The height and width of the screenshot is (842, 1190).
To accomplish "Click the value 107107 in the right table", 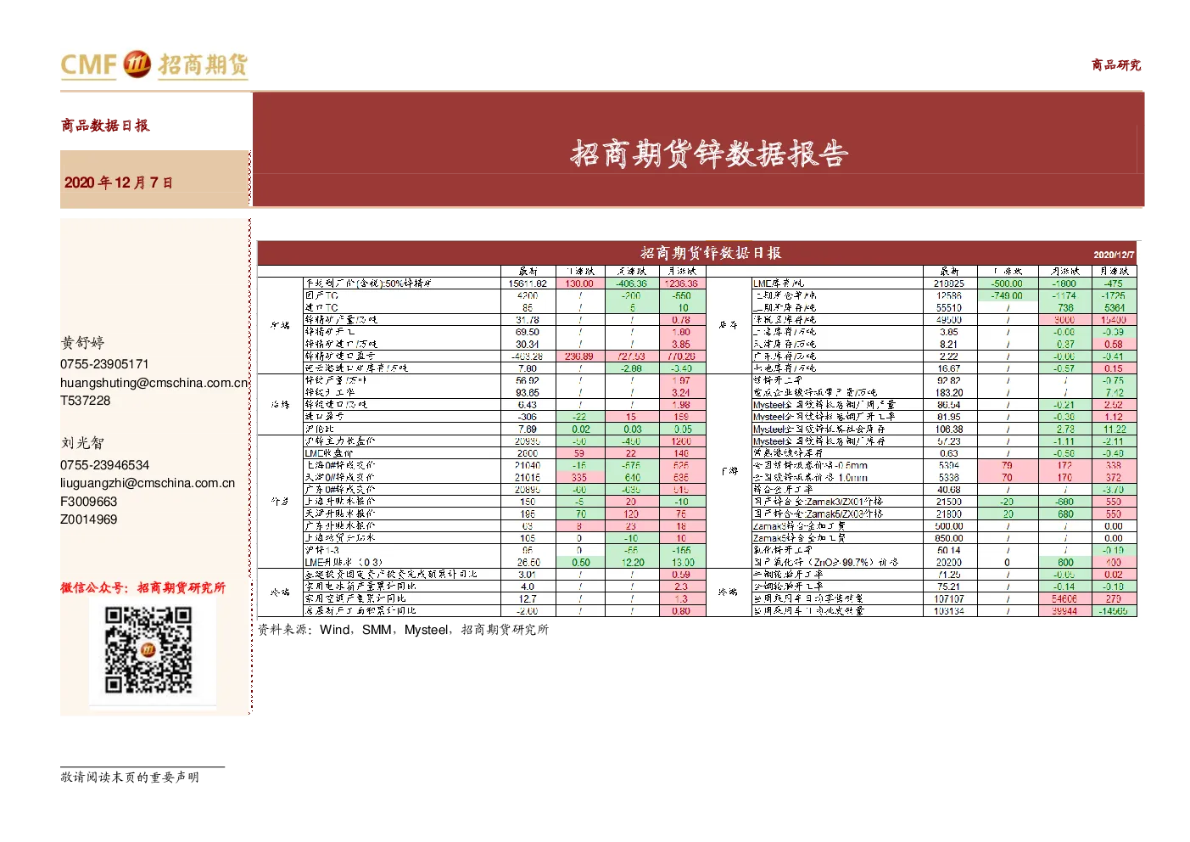I will (949, 598).
